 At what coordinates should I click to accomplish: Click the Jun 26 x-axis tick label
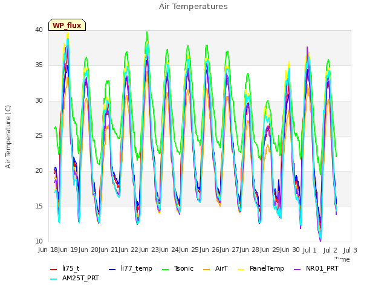pos(209,250)
